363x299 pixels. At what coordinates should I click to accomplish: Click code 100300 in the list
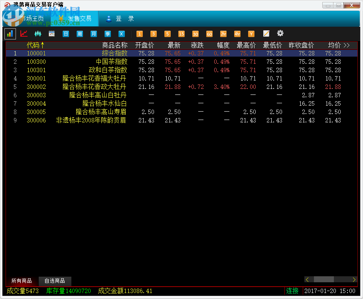tap(36, 61)
